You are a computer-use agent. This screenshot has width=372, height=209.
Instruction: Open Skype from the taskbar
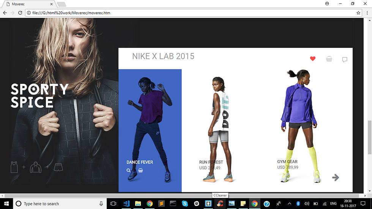click(185, 204)
